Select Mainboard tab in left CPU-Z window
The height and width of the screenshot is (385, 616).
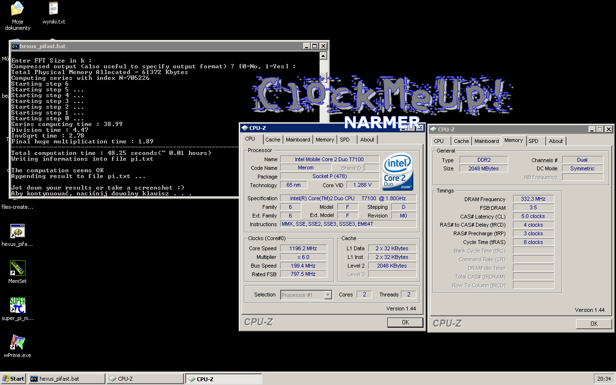pyautogui.click(x=298, y=140)
